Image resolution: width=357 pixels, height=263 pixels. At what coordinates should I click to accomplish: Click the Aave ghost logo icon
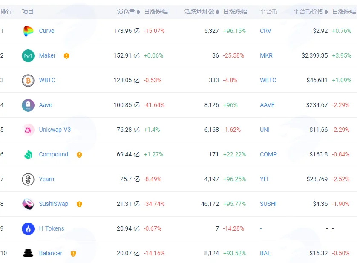(x=28, y=105)
